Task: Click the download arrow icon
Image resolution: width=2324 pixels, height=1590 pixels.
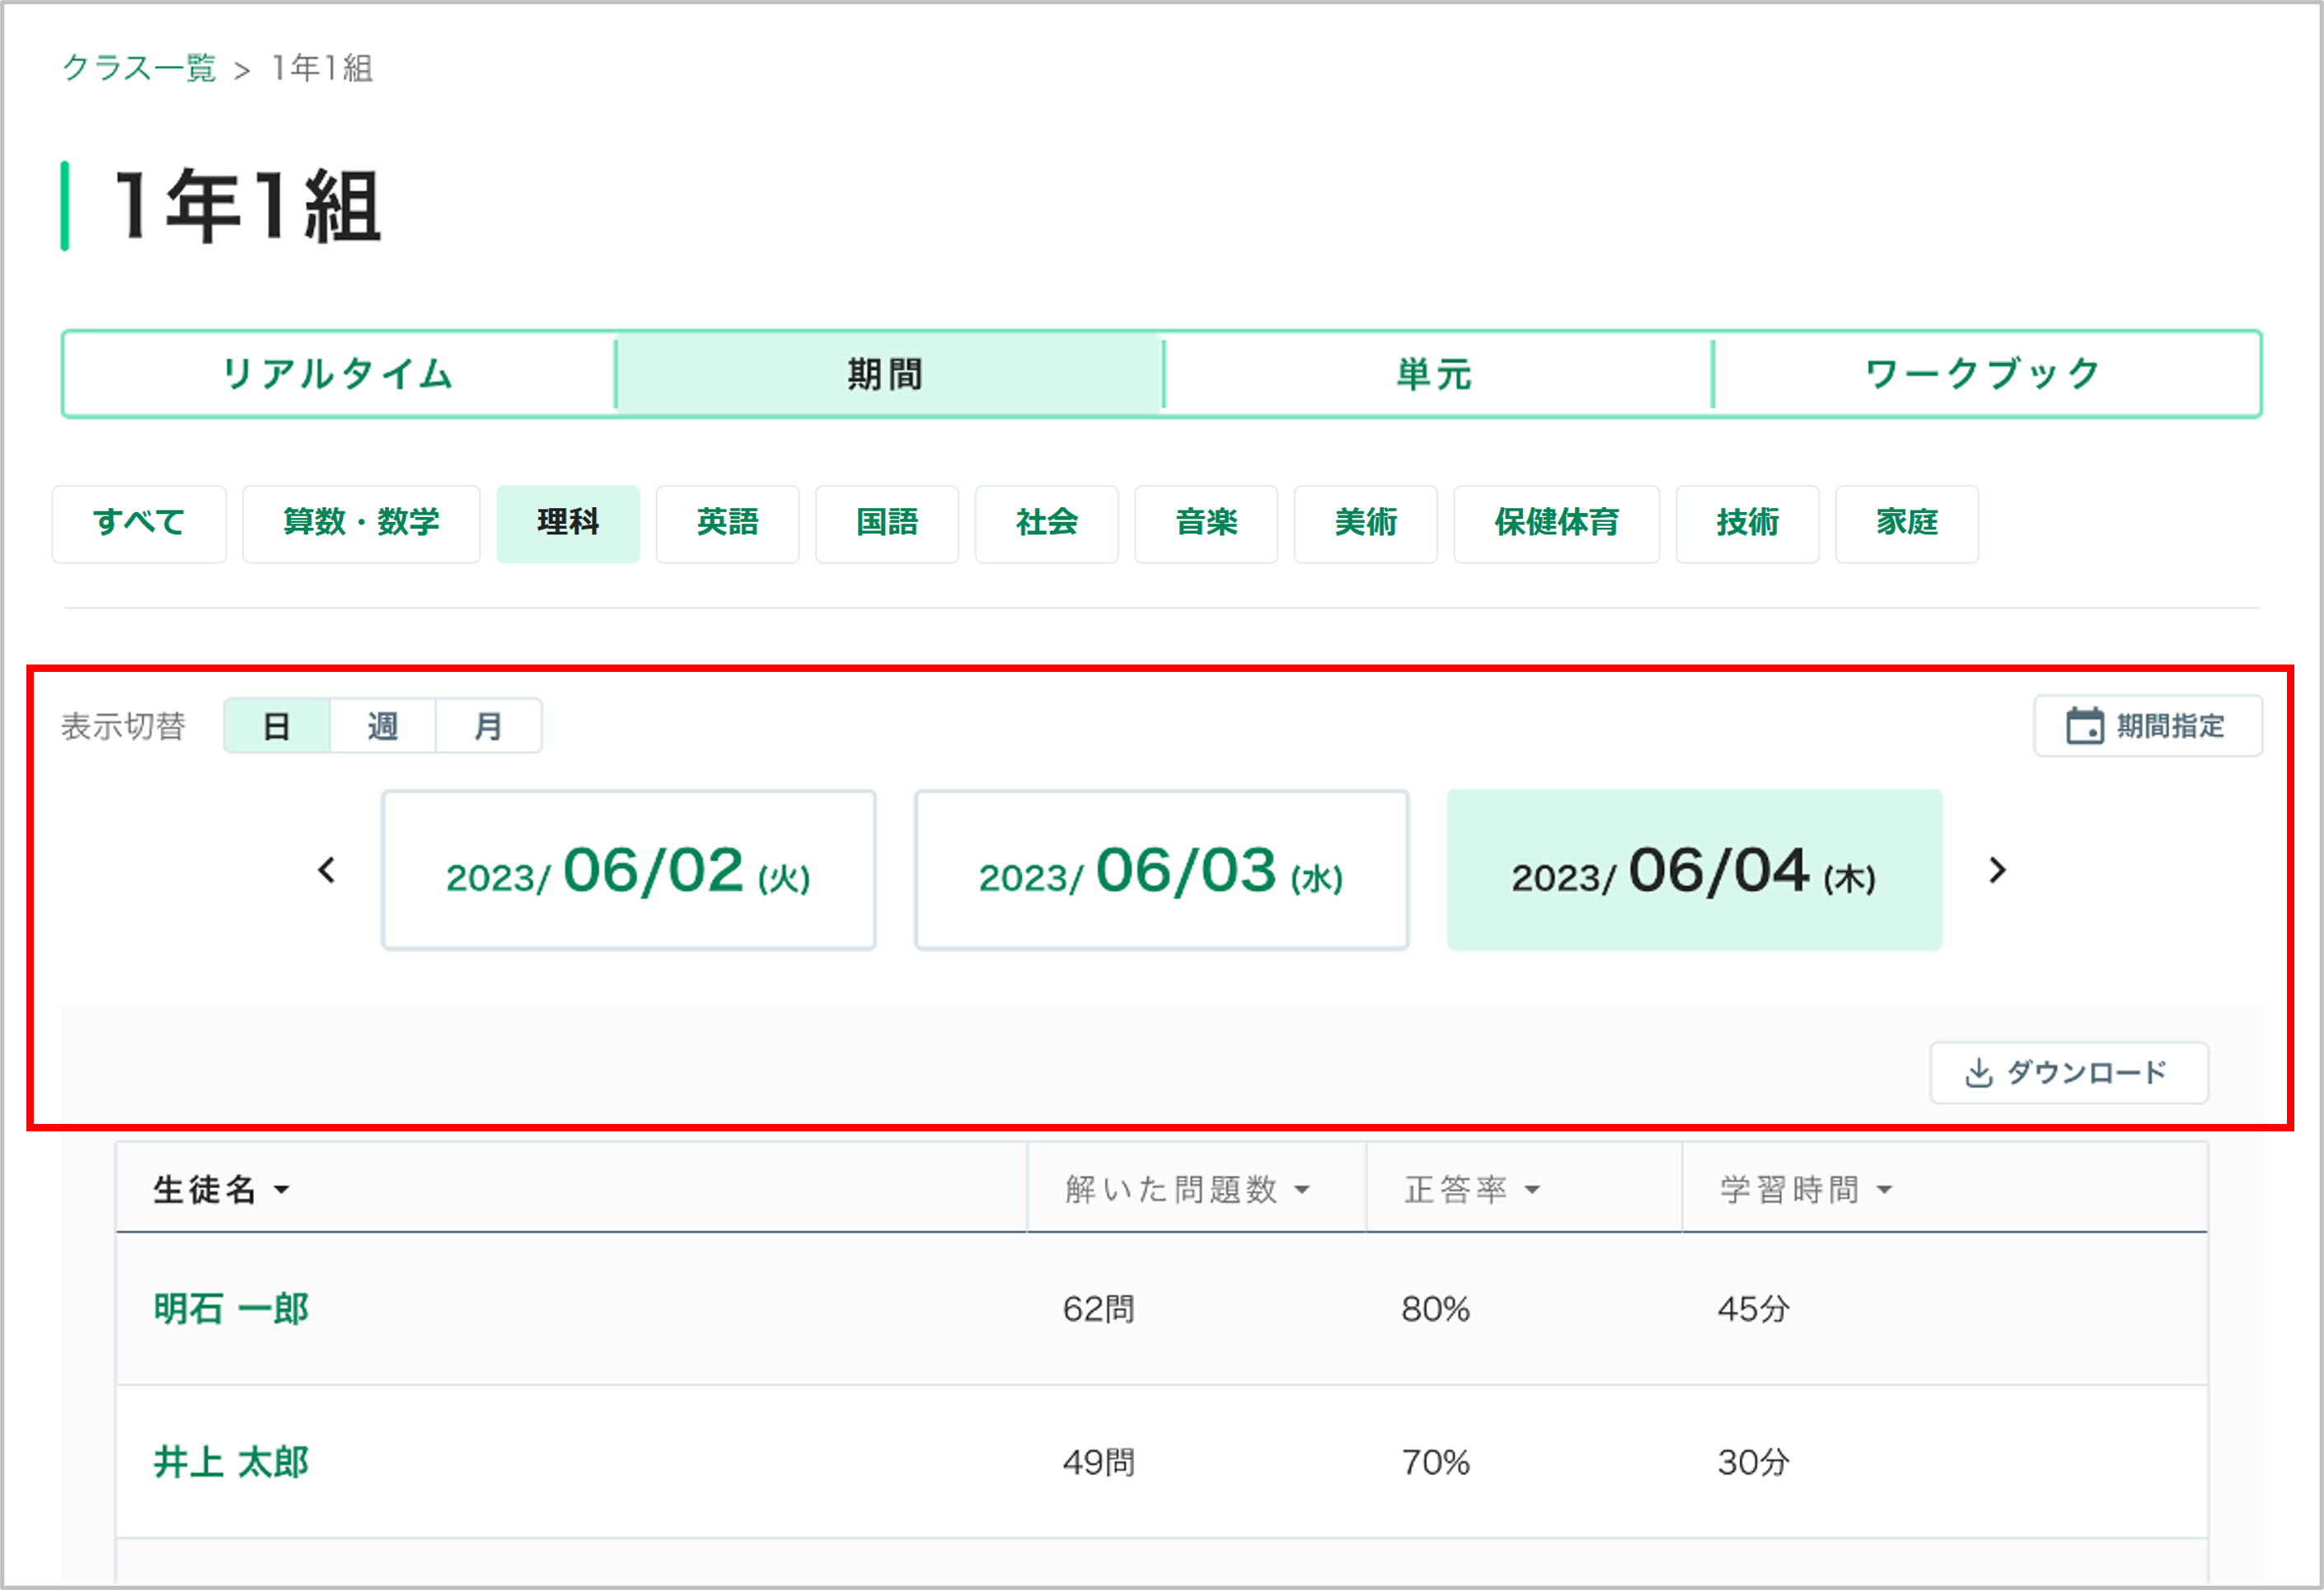Action: coord(1978,1072)
